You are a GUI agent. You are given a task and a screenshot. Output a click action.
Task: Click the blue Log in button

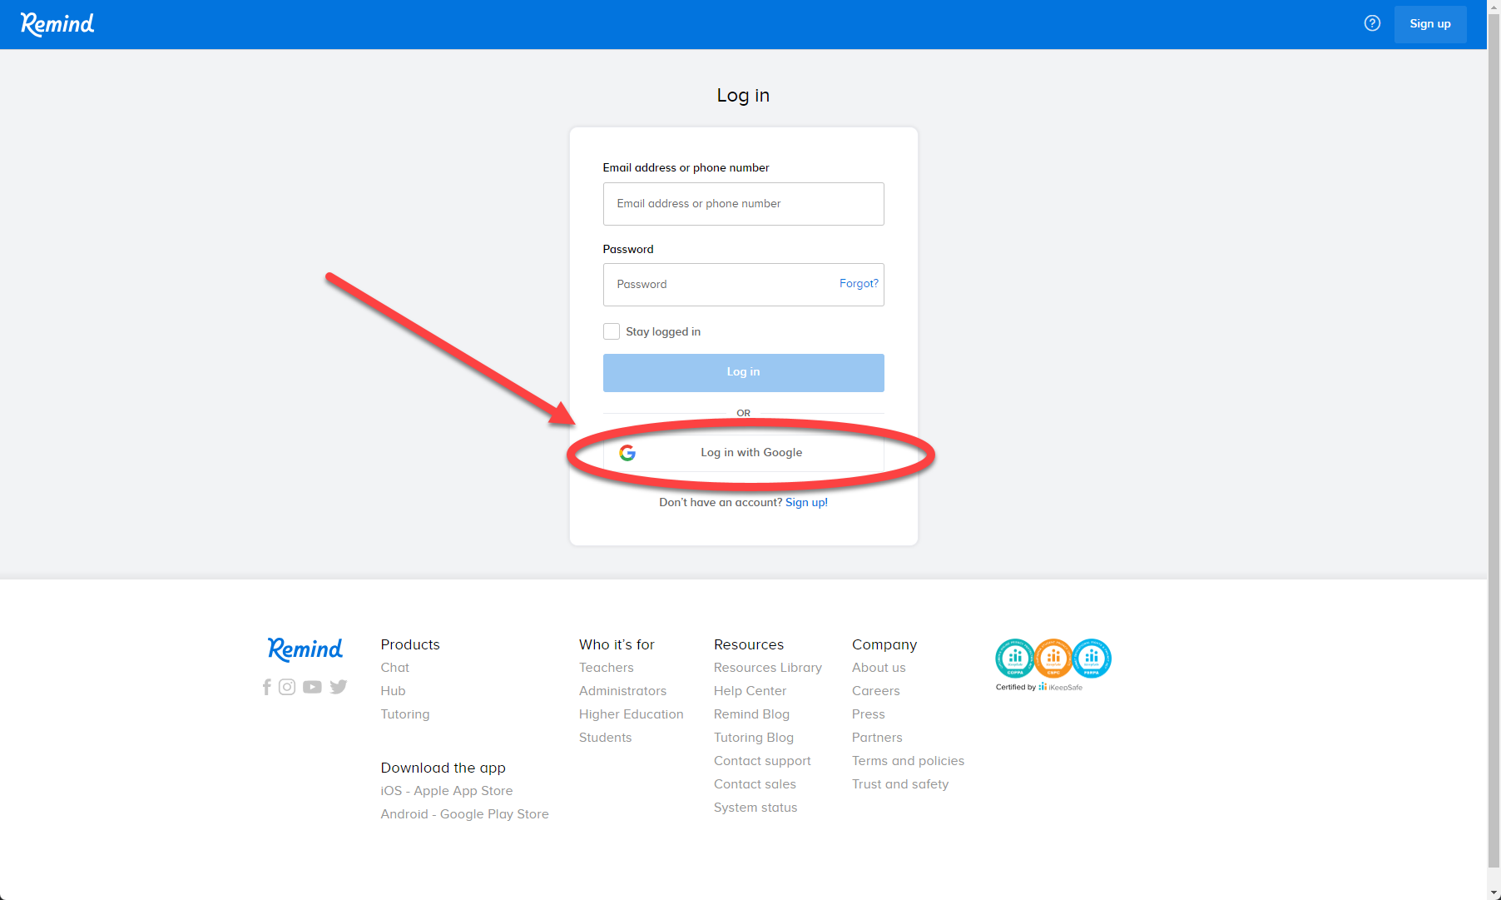click(744, 373)
